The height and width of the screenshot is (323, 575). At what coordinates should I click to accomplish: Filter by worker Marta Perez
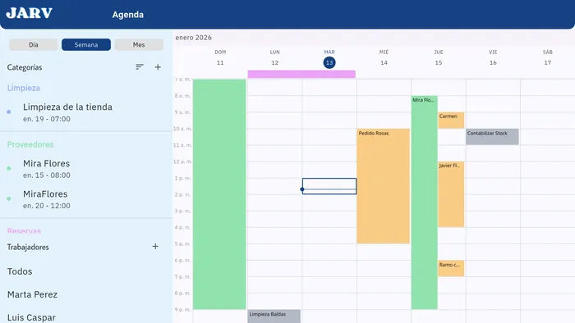(32, 294)
